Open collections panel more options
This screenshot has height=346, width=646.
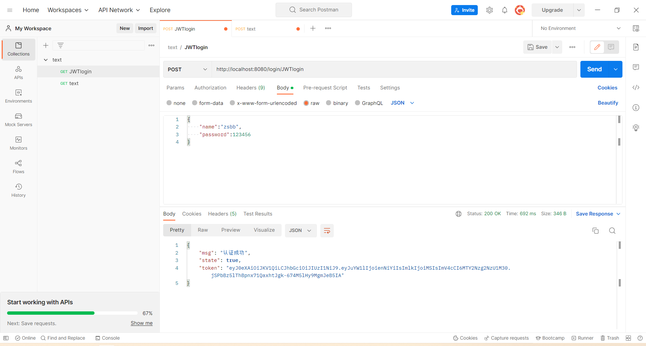pyautogui.click(x=151, y=45)
